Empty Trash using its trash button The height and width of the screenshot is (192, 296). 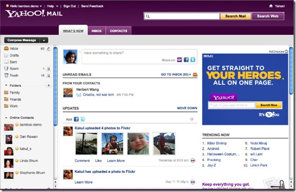pos(48,75)
